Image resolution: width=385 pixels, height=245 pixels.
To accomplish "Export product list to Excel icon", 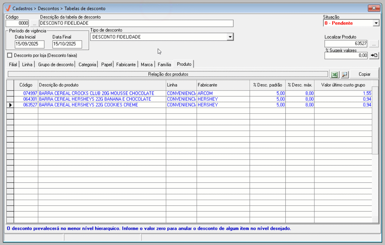I will (335, 74).
